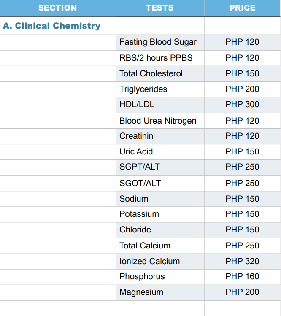Select the Creatinin test cell
The image size is (281, 316).
pos(136,136)
